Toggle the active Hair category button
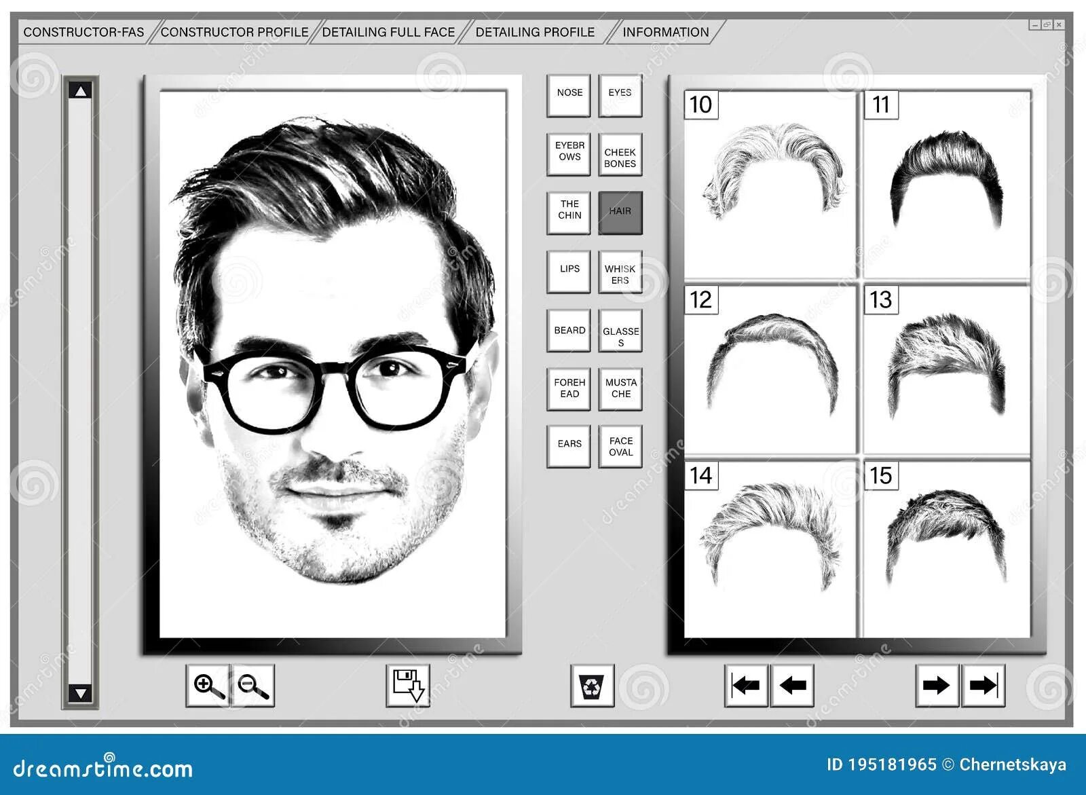Image resolution: width=1086 pixels, height=795 pixels. click(x=620, y=212)
